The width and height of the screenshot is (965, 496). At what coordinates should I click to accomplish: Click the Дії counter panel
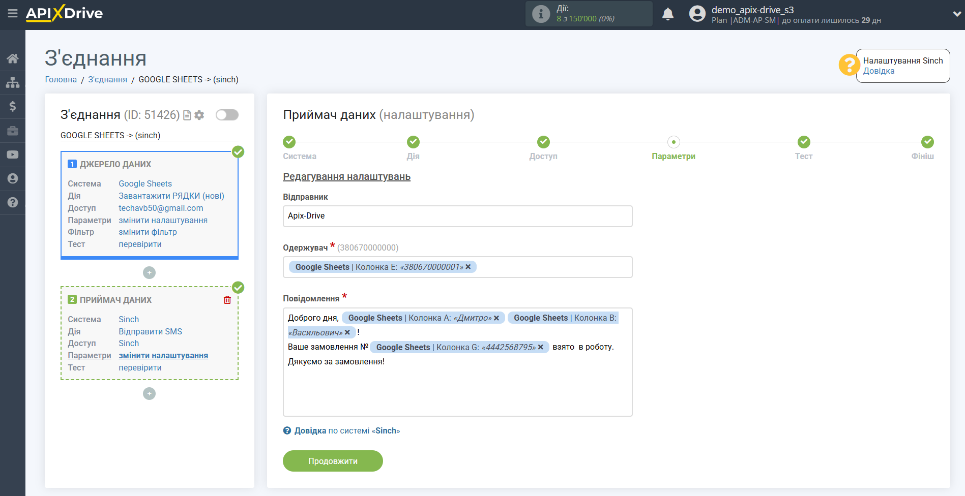(589, 14)
